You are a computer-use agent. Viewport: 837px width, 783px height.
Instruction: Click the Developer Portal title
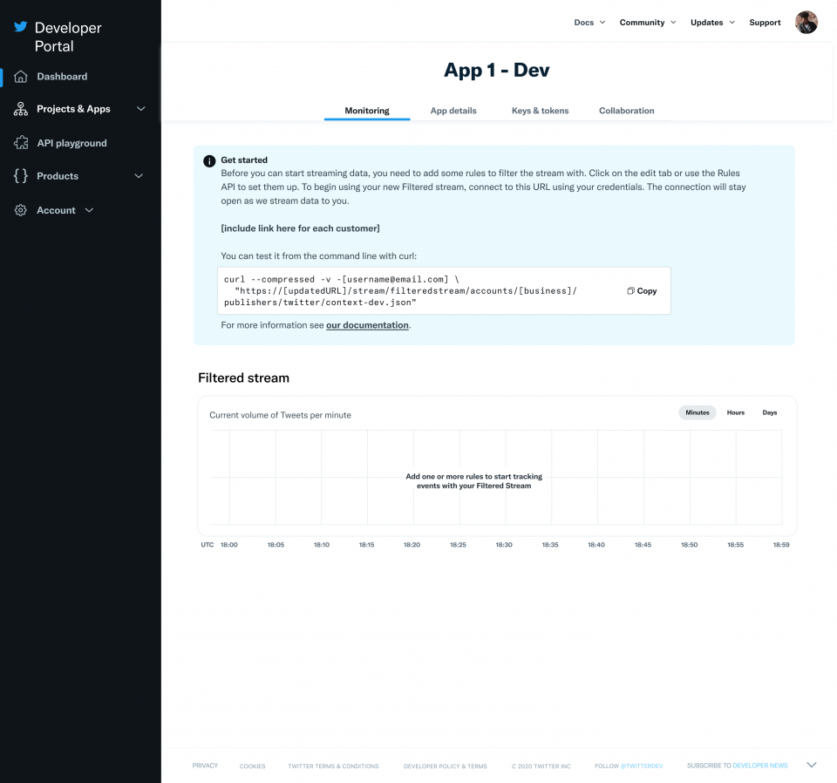pos(68,37)
